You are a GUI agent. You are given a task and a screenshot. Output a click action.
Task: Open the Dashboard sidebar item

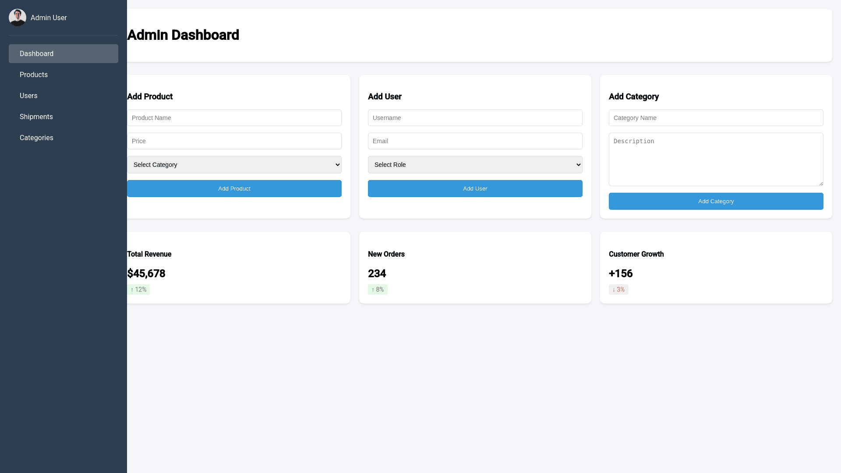pos(63,53)
